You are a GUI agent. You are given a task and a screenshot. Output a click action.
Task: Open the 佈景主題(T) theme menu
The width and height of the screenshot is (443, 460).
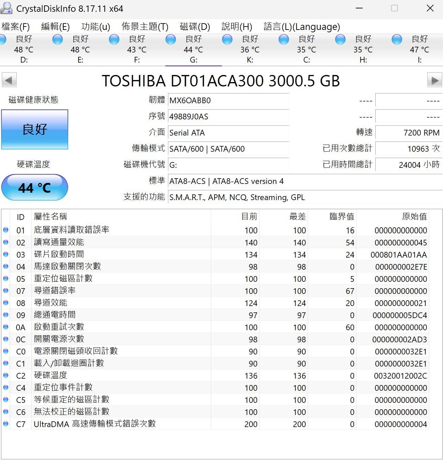pos(145,27)
